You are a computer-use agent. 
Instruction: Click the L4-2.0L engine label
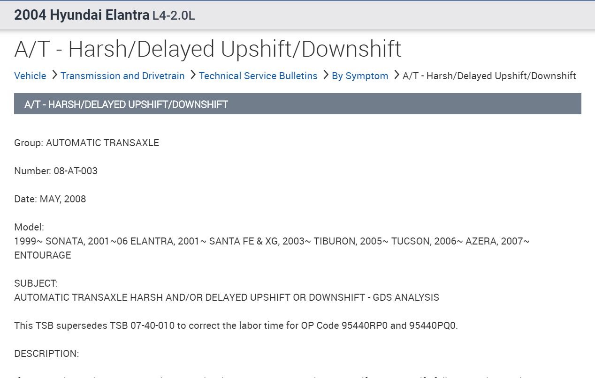174,16
